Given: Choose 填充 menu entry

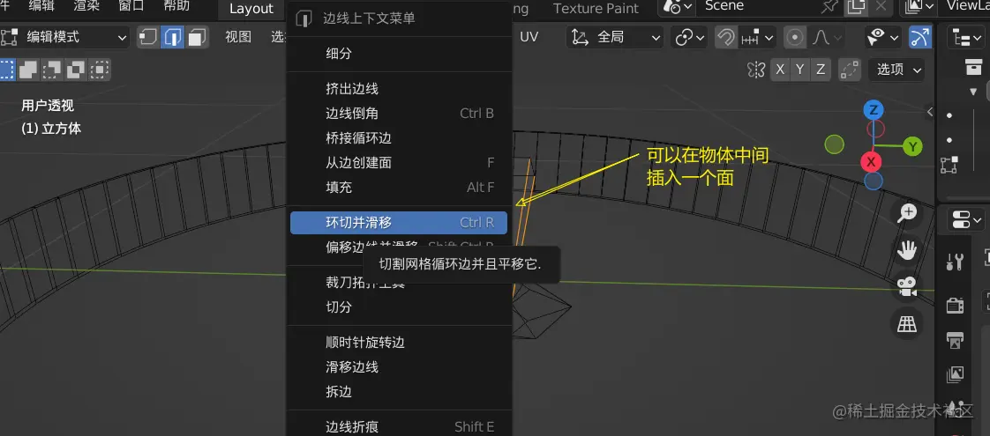Looking at the screenshot, I should pos(399,187).
